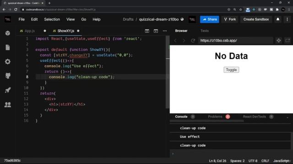The width and height of the screenshot is (293, 164).
Task: Click the preview move/undock icon beside address bar
Action: coord(279,41)
